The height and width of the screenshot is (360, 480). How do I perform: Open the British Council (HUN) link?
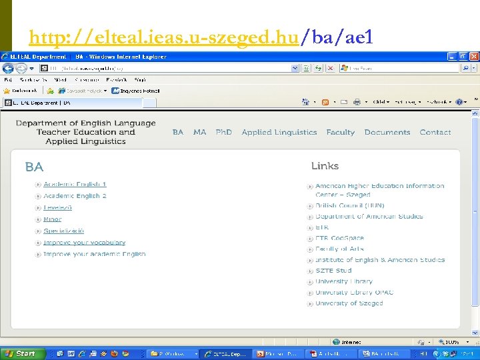(x=350, y=205)
